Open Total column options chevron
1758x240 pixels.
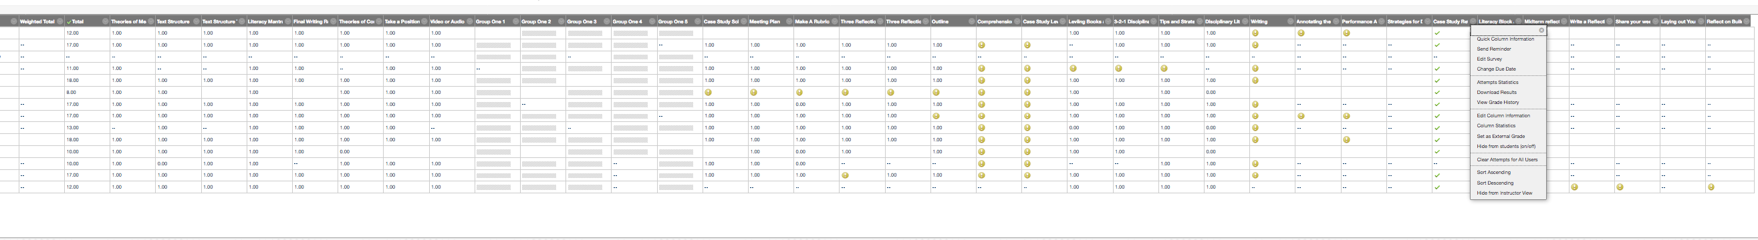tap(105, 22)
